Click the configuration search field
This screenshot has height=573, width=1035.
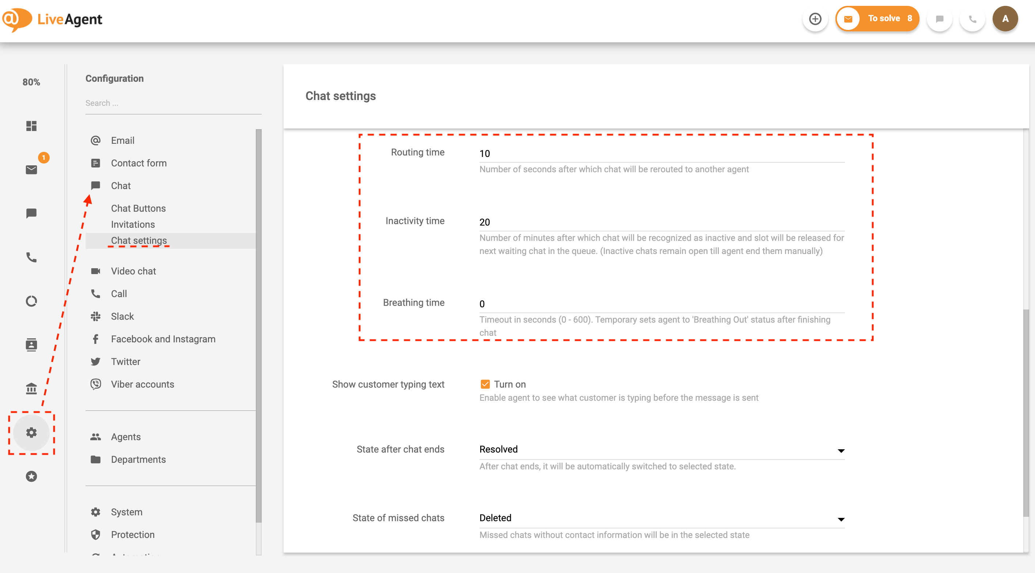point(173,103)
